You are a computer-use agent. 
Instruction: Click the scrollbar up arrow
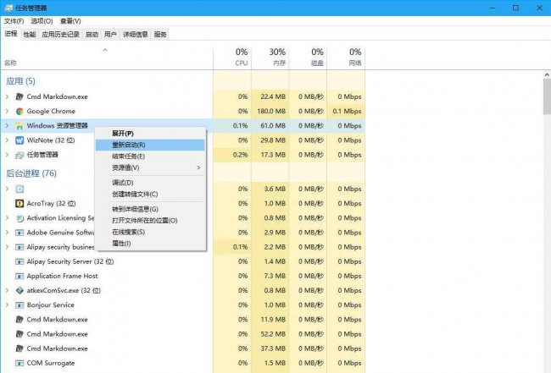547,74
